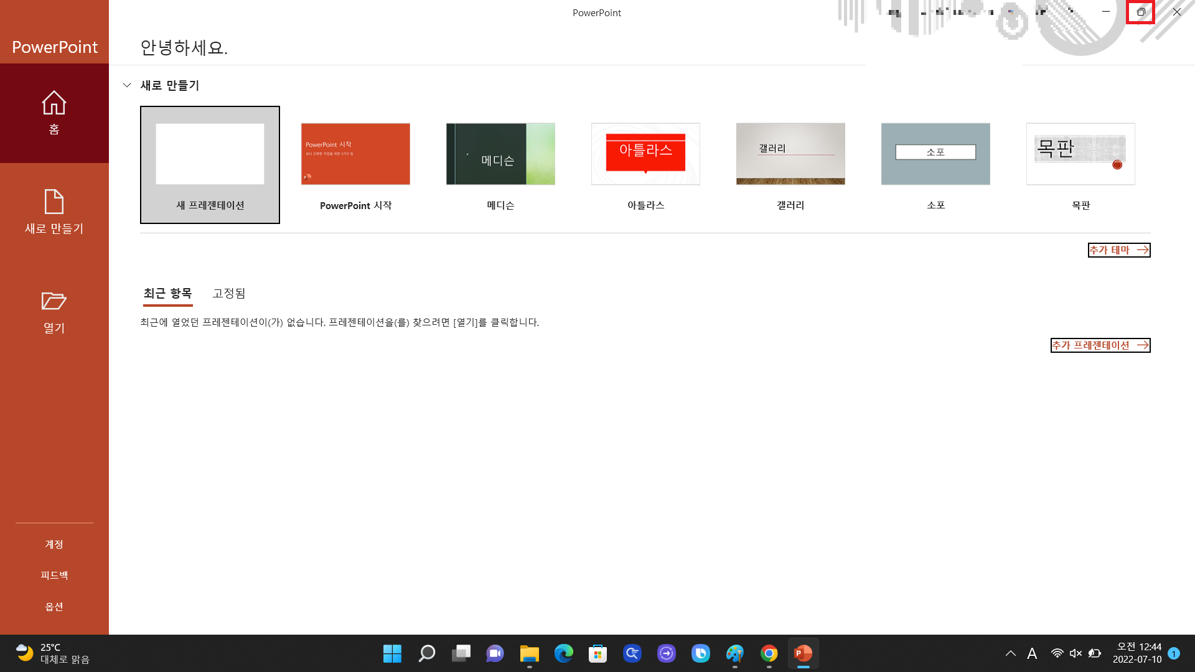The image size is (1195, 672).
Task: Choose the 목판 theme thumbnail
Action: coord(1080,154)
